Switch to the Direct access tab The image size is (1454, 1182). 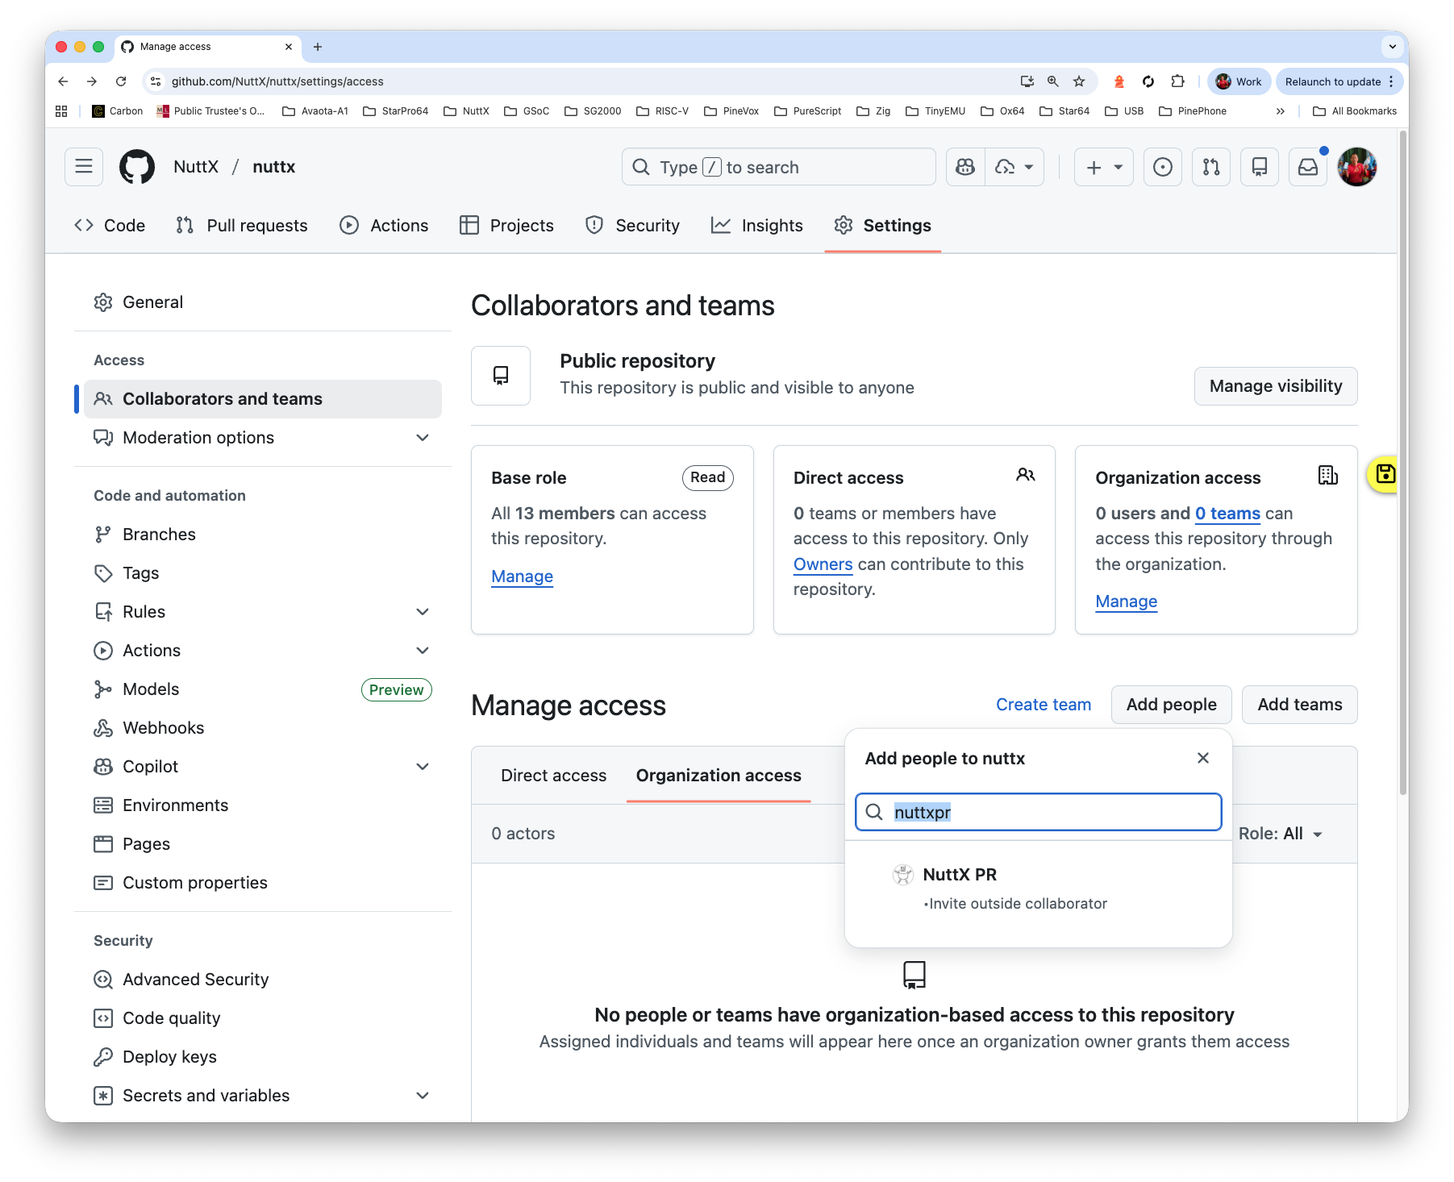[553, 776]
